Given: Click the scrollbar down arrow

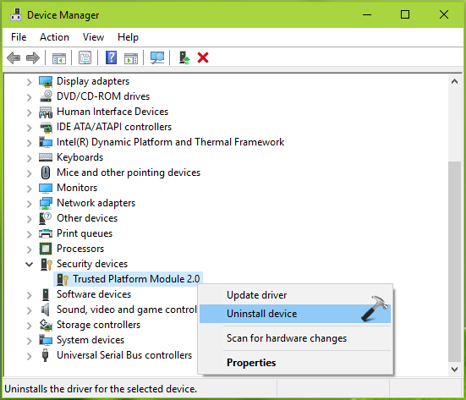Looking at the screenshot, I should tap(454, 370).
